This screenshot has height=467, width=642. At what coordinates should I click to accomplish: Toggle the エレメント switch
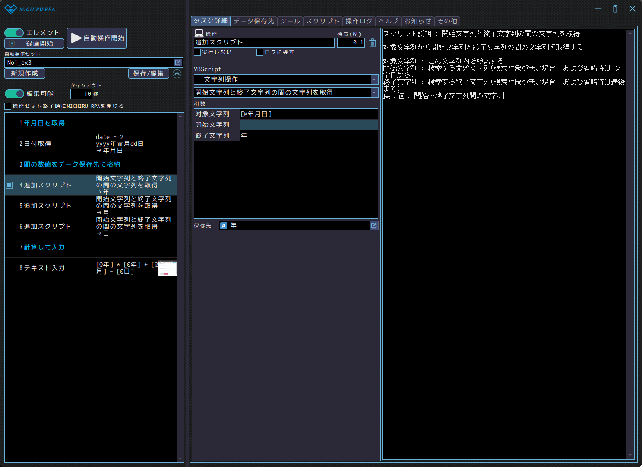pos(14,33)
